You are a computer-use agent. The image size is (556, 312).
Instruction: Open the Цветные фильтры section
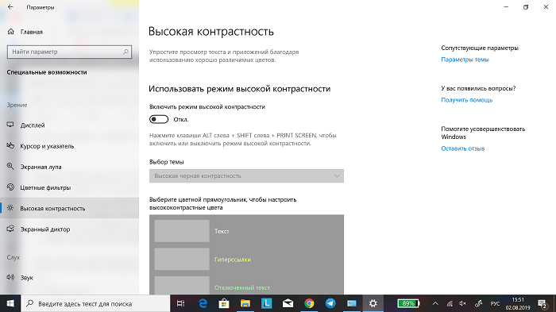70,187
